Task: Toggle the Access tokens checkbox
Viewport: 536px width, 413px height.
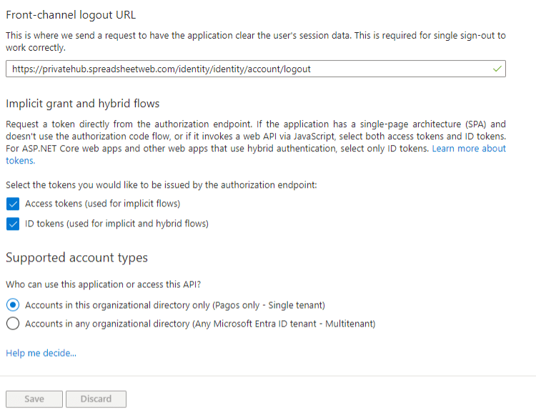Action: 12,204
